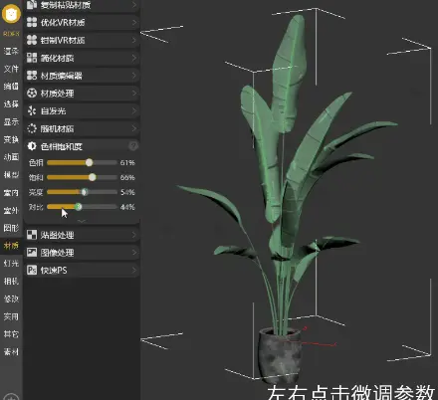This screenshot has height=400, width=438.
Task: Click the 亮度 brightness slider handle
Action: tap(85, 192)
